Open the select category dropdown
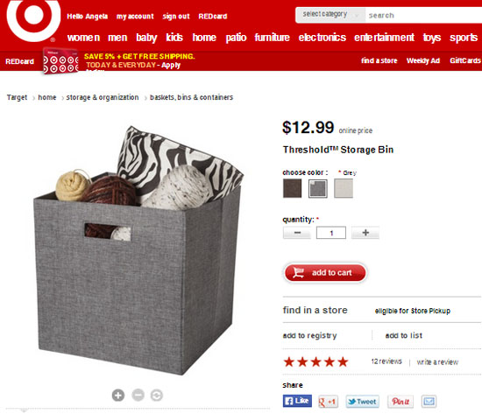 pyautogui.click(x=330, y=15)
